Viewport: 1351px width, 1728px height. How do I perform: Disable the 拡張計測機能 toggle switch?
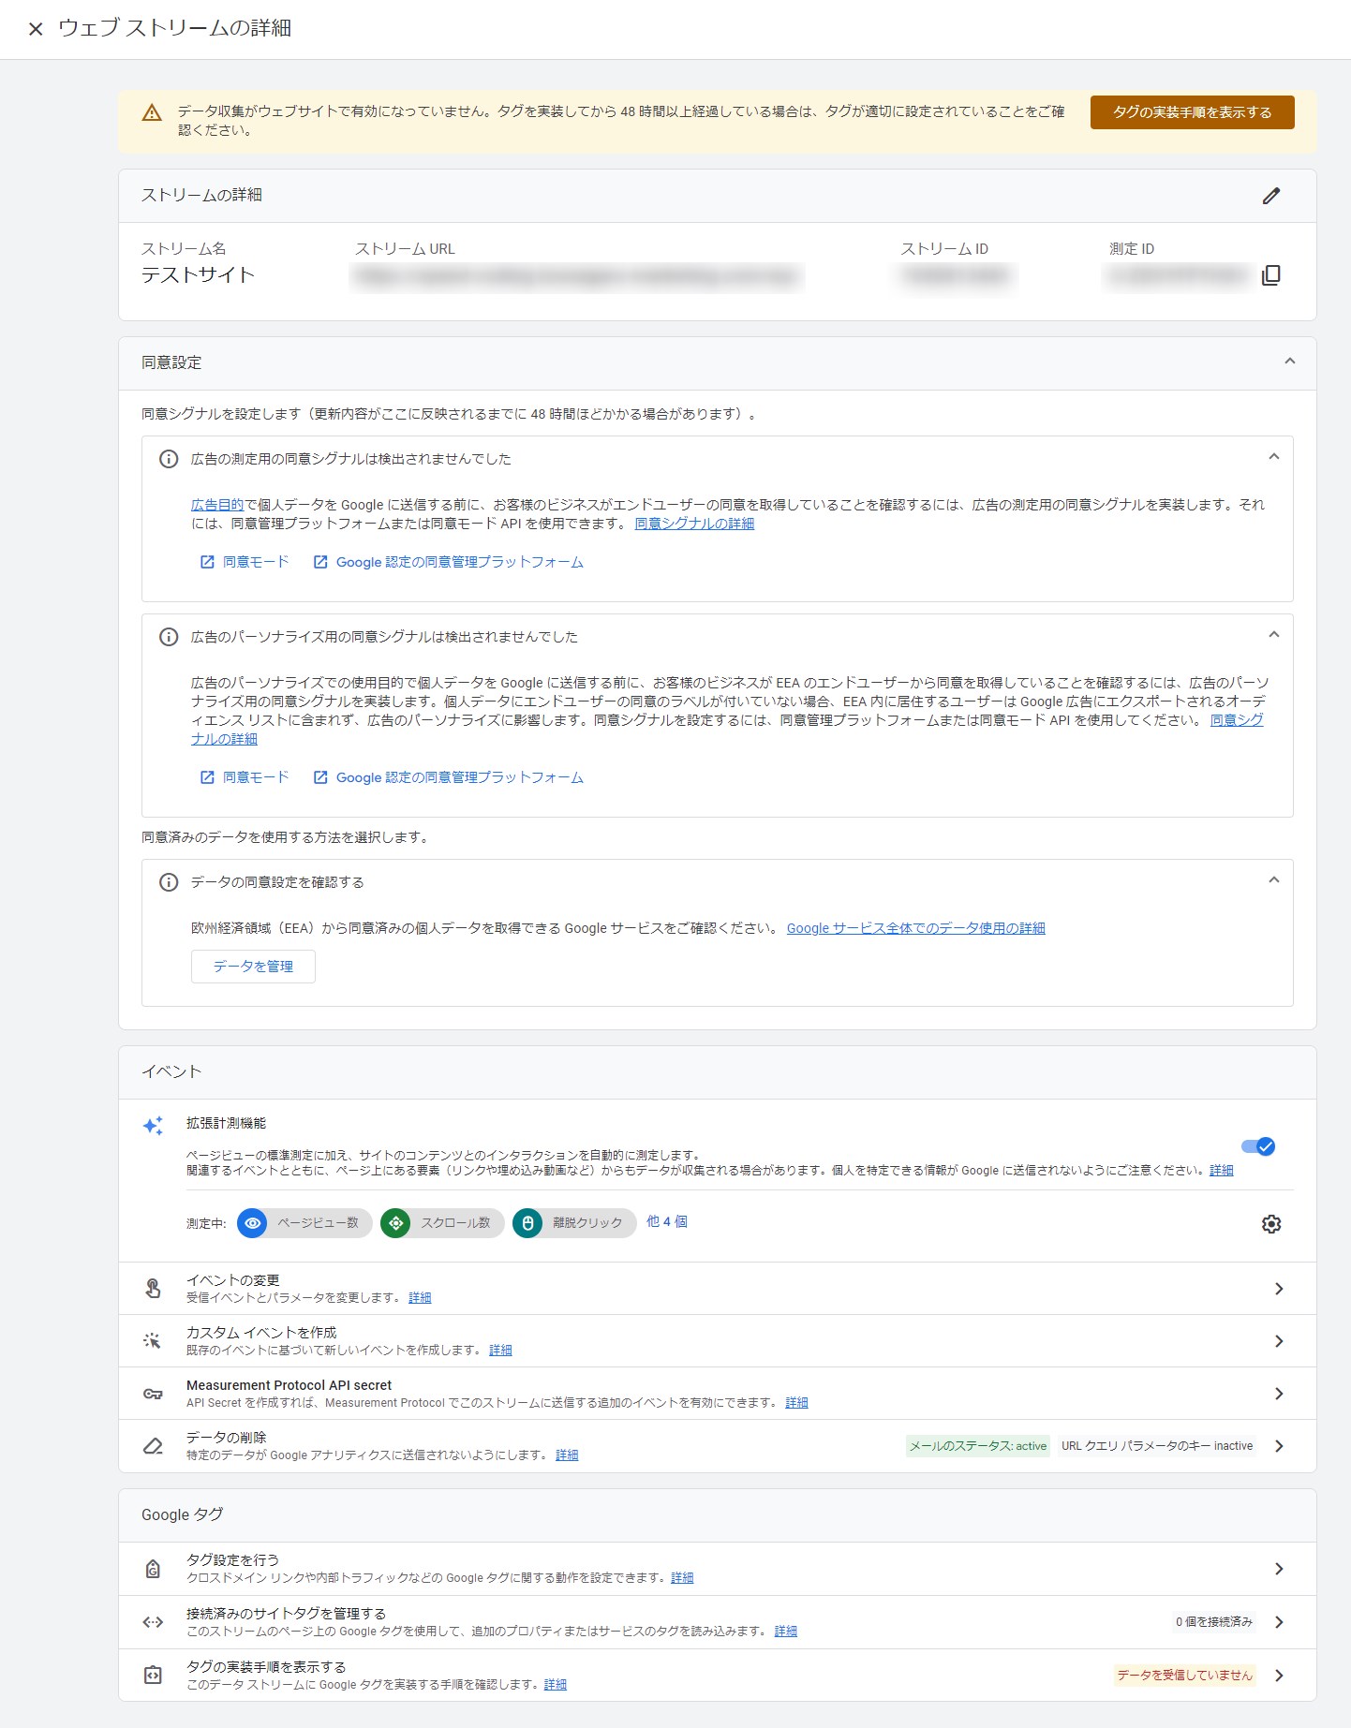click(x=1257, y=1146)
